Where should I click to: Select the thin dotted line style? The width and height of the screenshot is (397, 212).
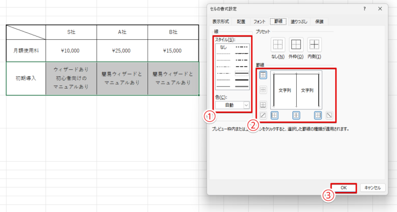(223, 60)
